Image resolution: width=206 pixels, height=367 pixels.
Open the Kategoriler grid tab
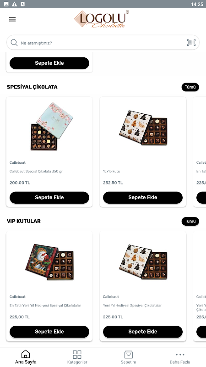point(77,357)
